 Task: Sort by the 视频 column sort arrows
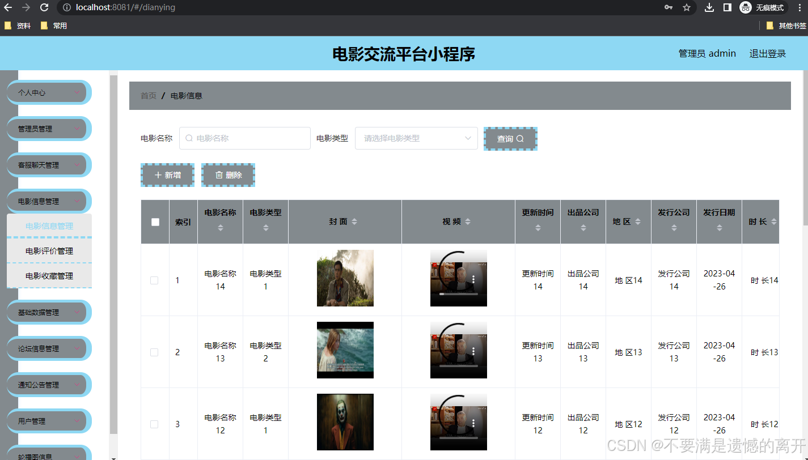[x=468, y=222]
